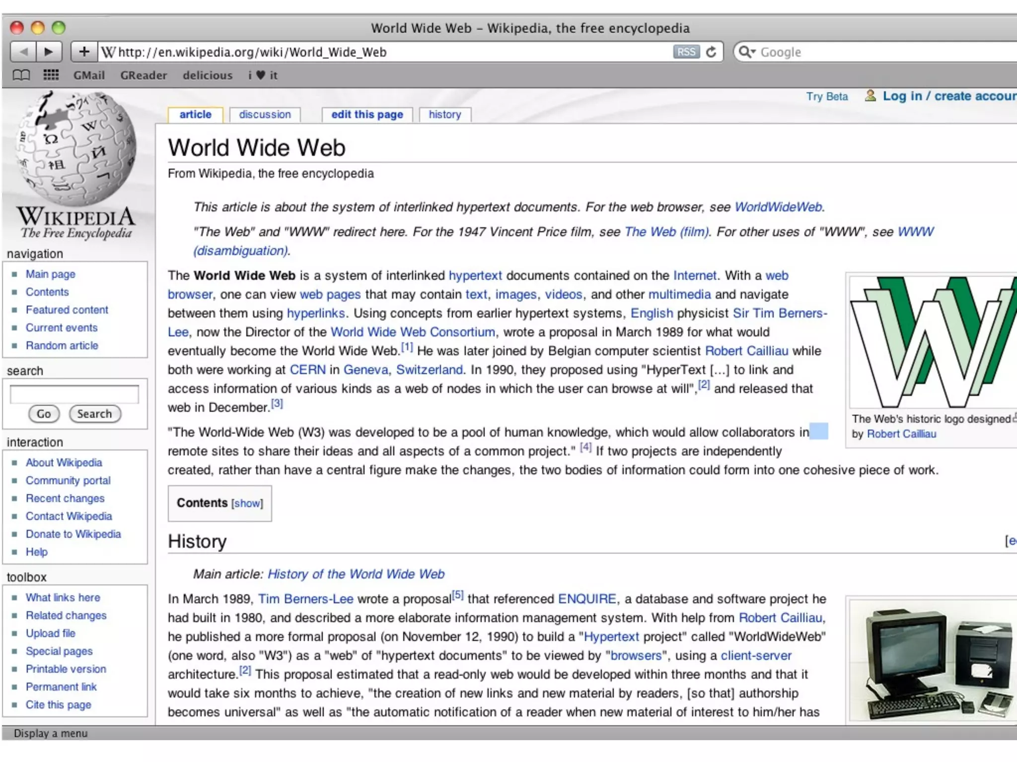
Task: Reload the page with refresh icon
Action: (x=711, y=52)
